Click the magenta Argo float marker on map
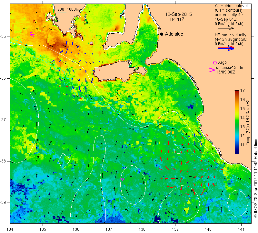This screenshot has height=233, width=258. click(122, 179)
